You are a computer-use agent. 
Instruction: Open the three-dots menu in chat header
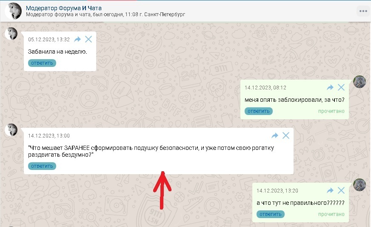(362, 11)
